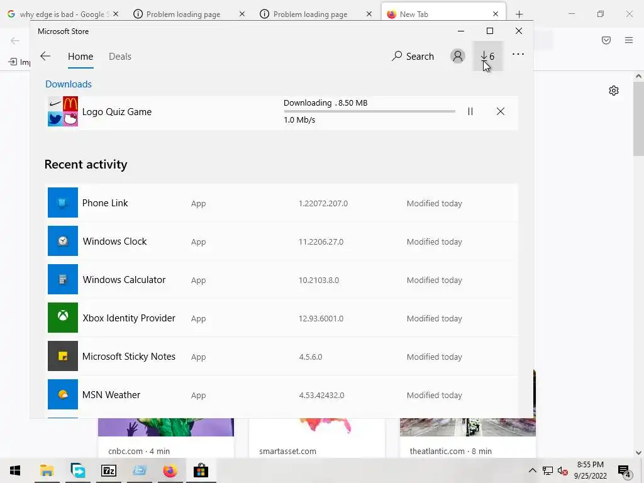Click the Firefox back arrow button
This screenshot has width=644, height=483.
click(15, 40)
